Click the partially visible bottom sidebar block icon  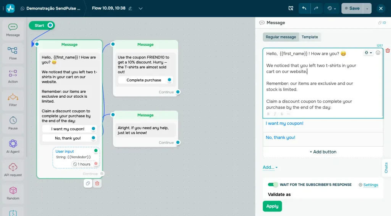(x=13, y=213)
